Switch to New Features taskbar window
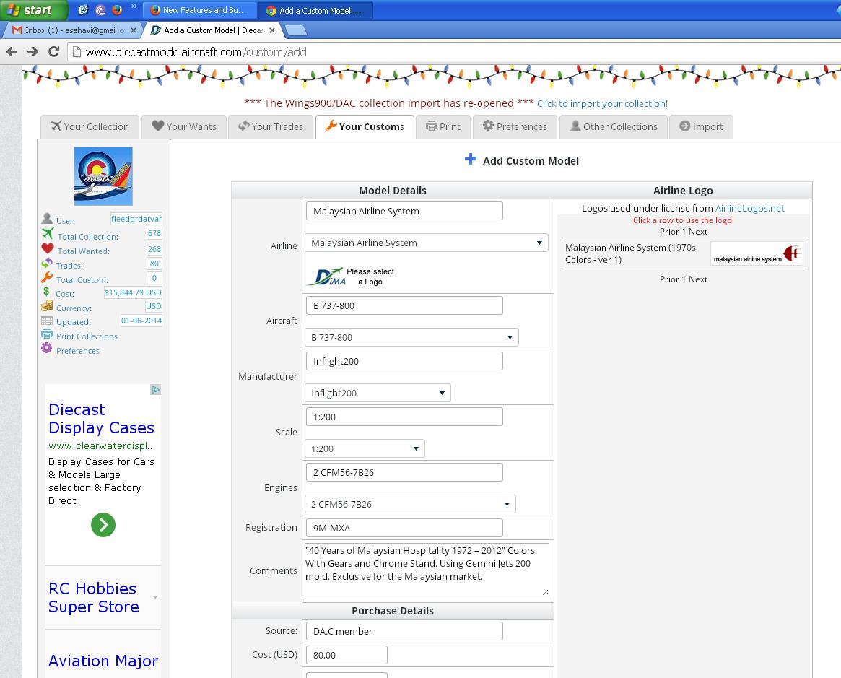The height and width of the screenshot is (678, 841). 200,10
